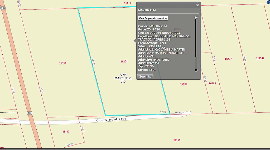Close the MARTIN O M popup
This screenshot has height=150, width=270.
pos(197,5)
